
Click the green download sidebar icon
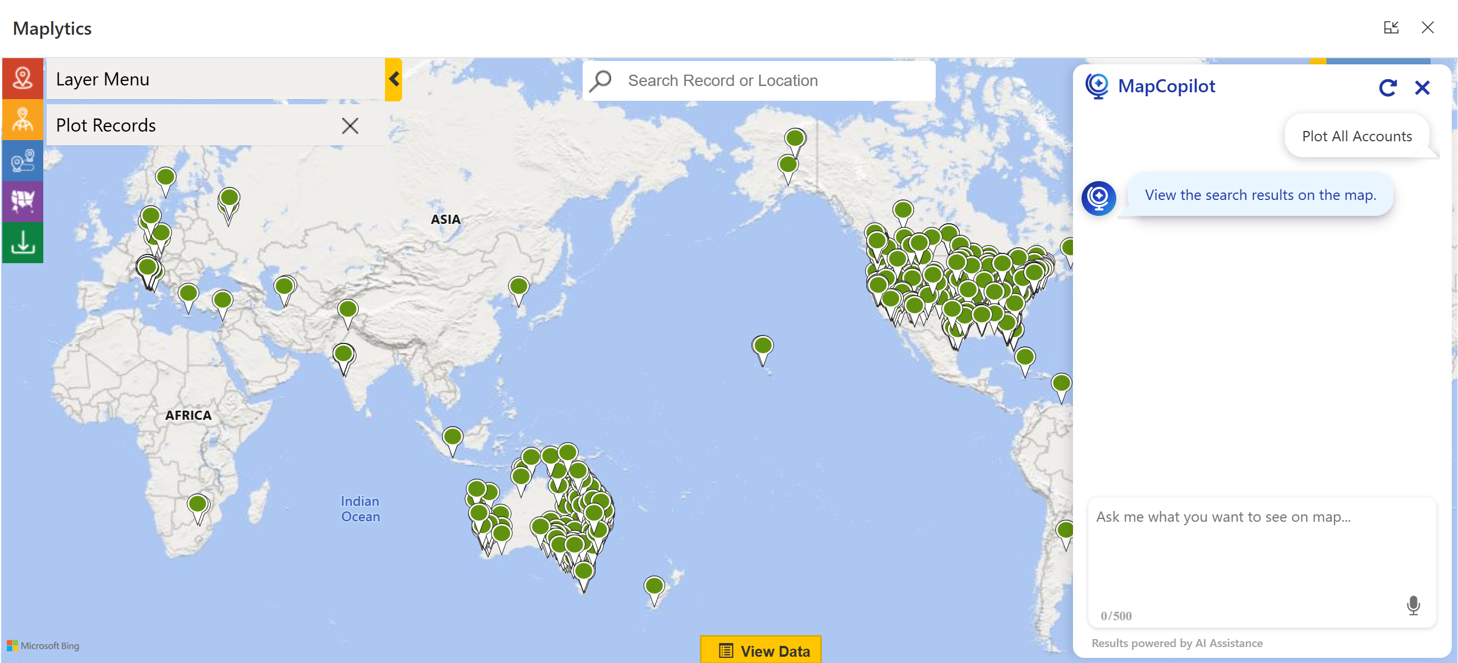pos(23,243)
